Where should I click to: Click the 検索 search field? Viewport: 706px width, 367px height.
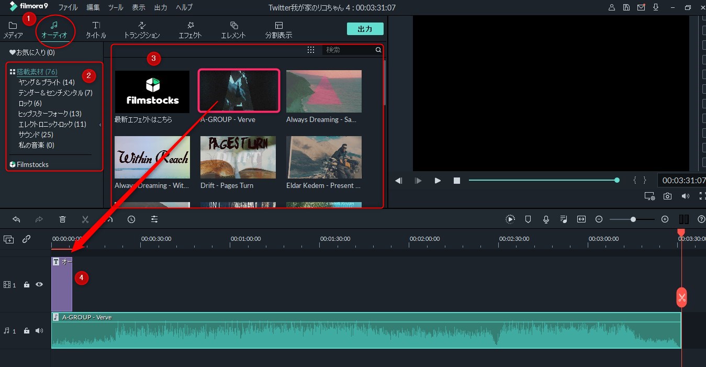[x=349, y=50]
